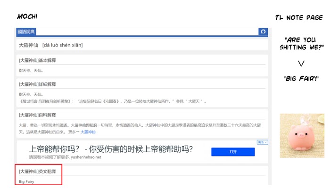Click the TL NOTE PAGE heading
Viewport: 330px width, 194px height.
coord(299,18)
